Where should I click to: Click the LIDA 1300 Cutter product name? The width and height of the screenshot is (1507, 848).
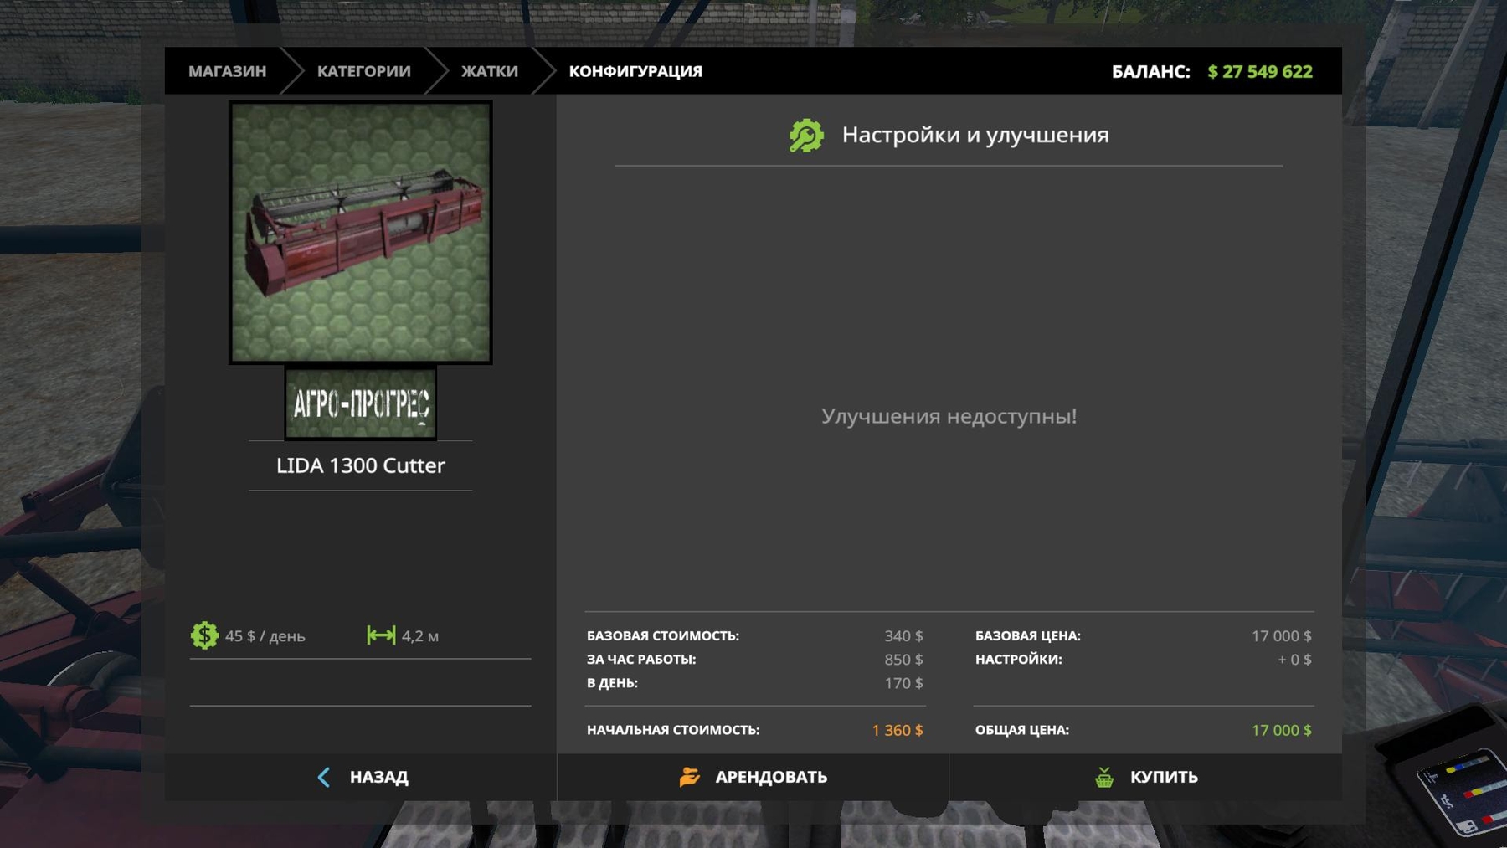tap(360, 465)
